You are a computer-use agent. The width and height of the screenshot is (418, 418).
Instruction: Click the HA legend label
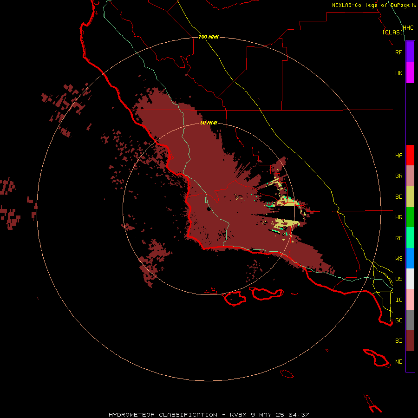coord(398,156)
